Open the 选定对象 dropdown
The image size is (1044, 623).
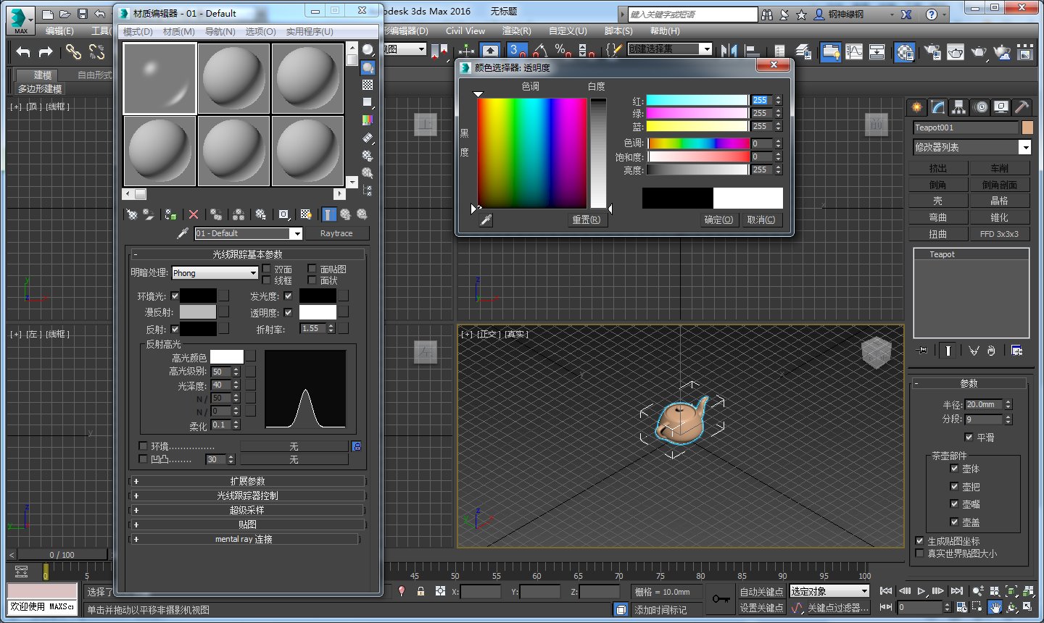point(829,591)
